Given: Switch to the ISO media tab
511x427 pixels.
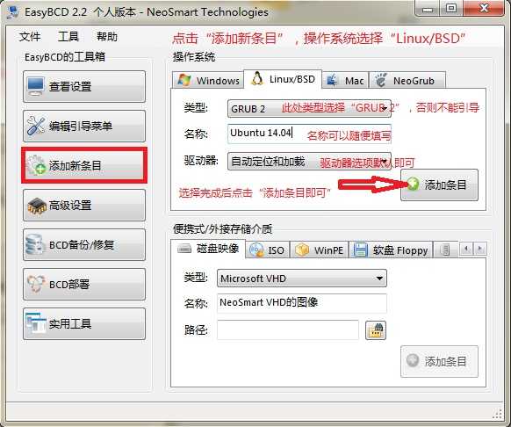Looking at the screenshot, I should click(268, 250).
